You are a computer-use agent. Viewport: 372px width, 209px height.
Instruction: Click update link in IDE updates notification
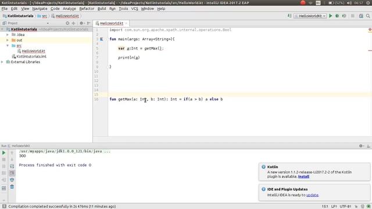pos(312,195)
